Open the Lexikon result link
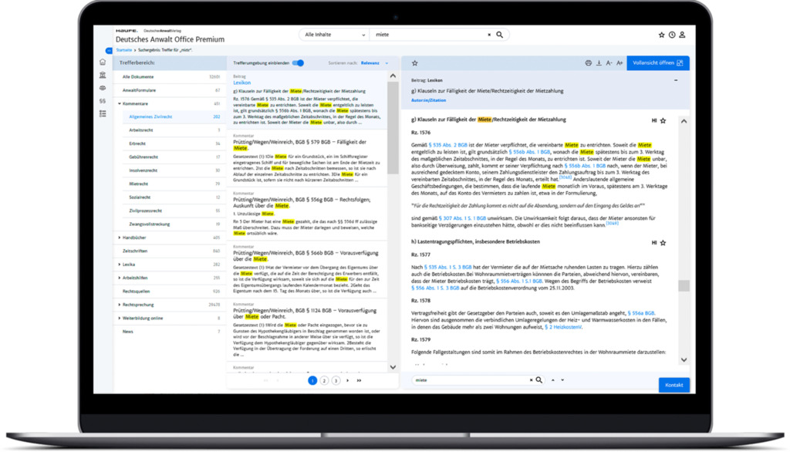 click(x=241, y=83)
